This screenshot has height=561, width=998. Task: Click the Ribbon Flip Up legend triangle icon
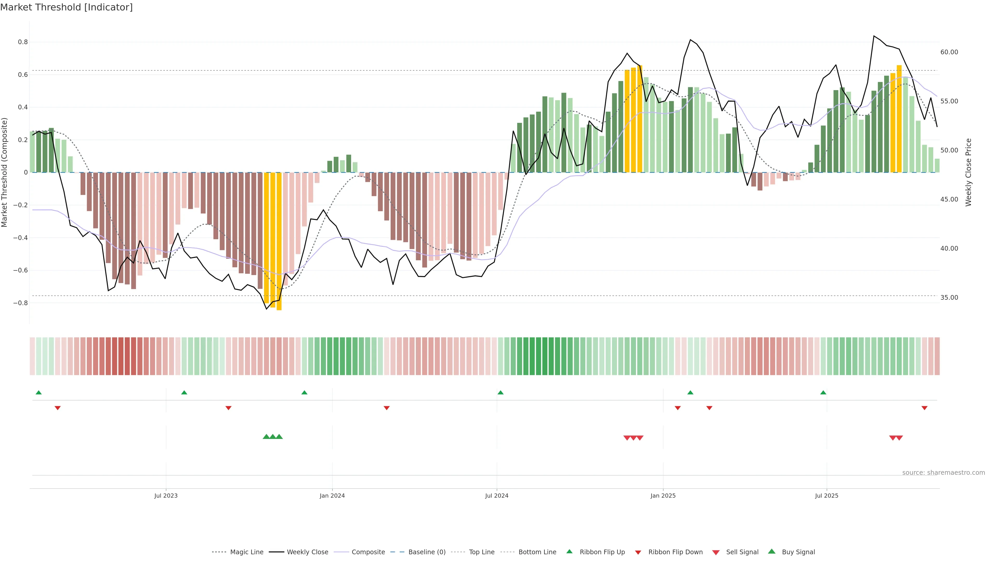(569, 551)
